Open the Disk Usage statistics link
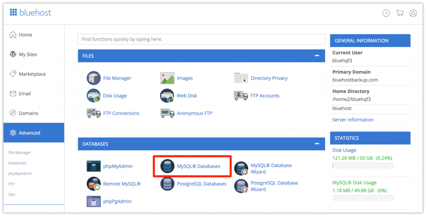 [x=344, y=150]
